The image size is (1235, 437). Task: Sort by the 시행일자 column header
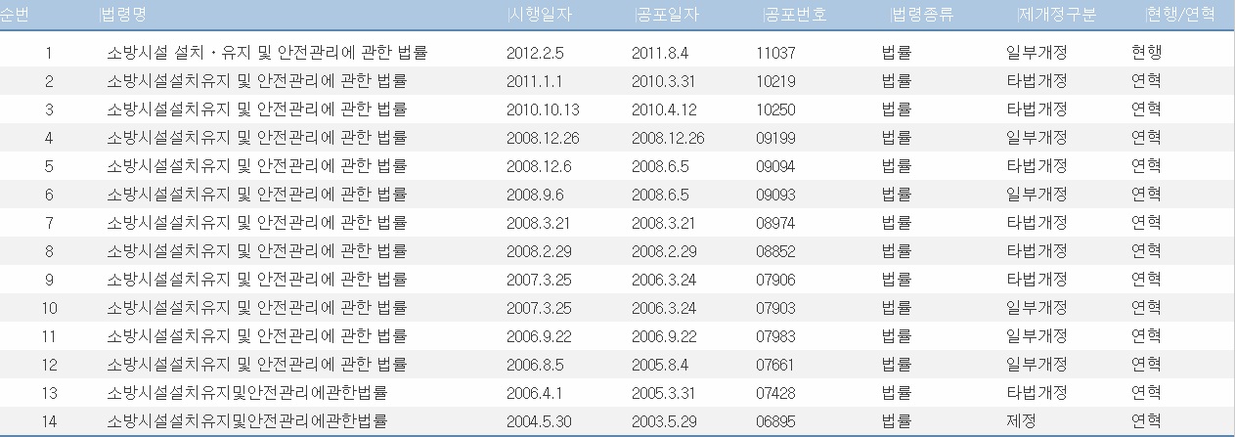tap(543, 15)
